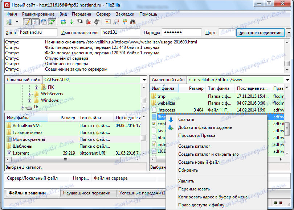Open the Сервер menu

[x=103, y=14]
